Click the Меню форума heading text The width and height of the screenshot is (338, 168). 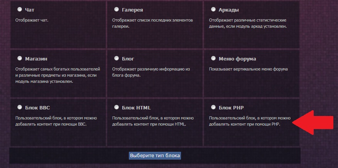[x=237, y=59]
